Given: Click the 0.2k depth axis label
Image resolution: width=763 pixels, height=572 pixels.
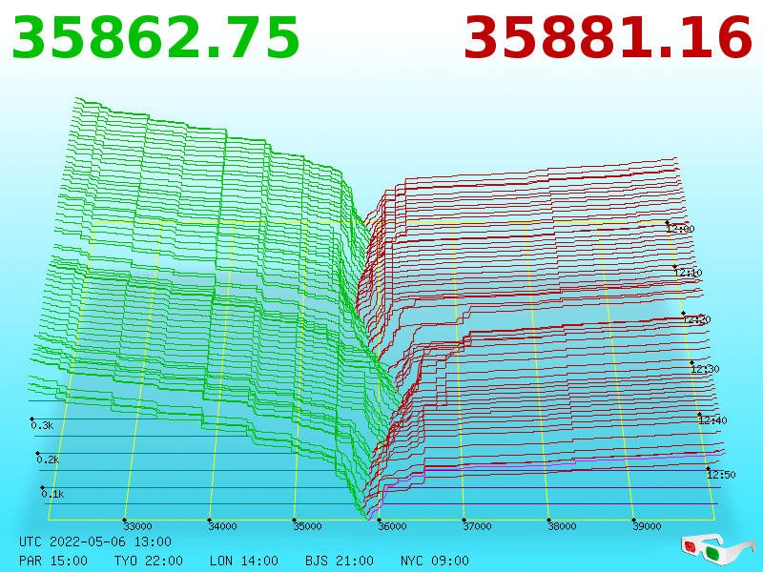Looking at the screenshot, I should pyautogui.click(x=48, y=460).
